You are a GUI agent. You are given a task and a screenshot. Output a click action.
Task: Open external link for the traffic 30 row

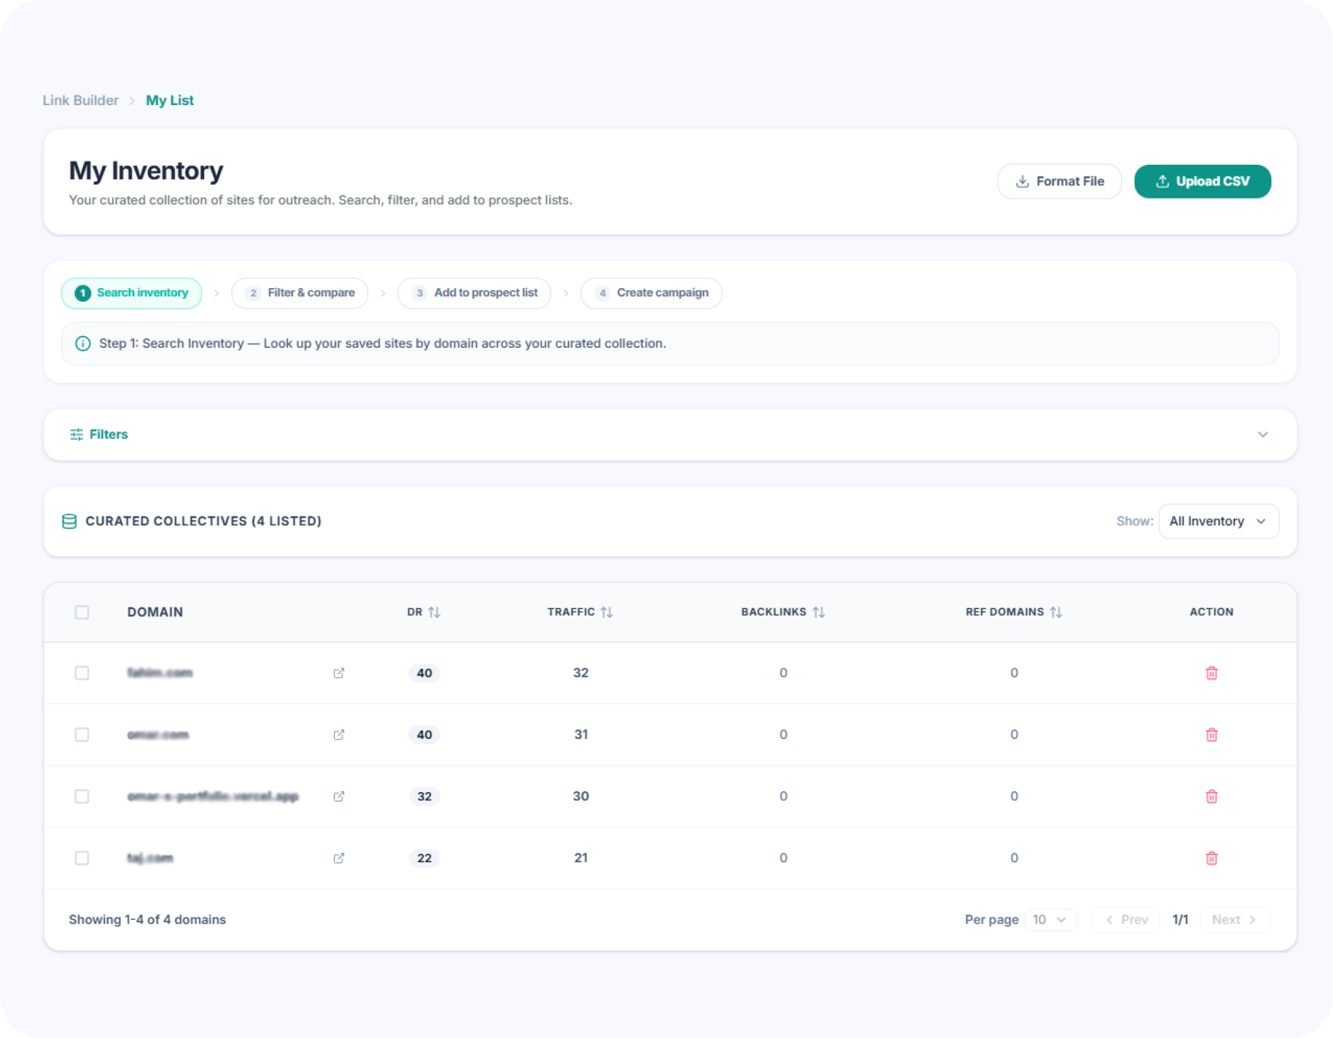coord(338,796)
